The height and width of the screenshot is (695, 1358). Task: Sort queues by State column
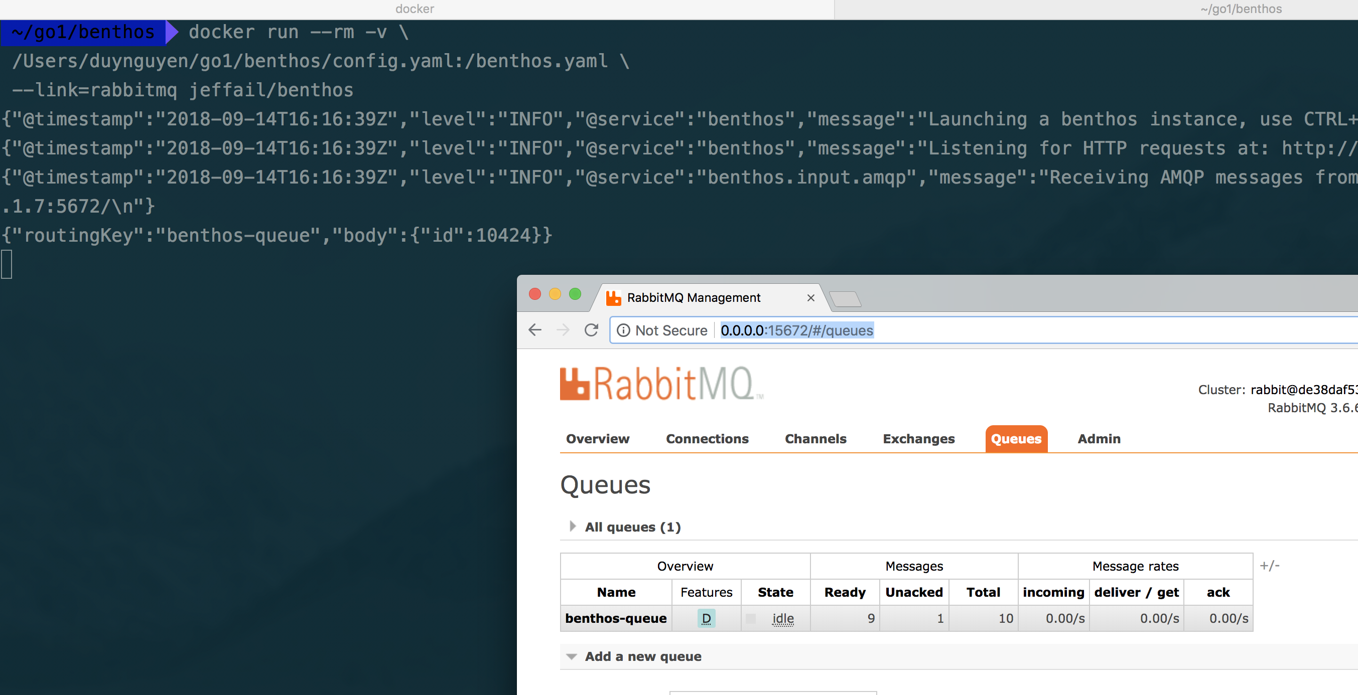coord(775,592)
